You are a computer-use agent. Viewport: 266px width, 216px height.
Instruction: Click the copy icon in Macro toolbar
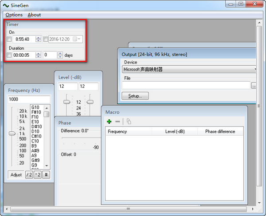(129, 122)
